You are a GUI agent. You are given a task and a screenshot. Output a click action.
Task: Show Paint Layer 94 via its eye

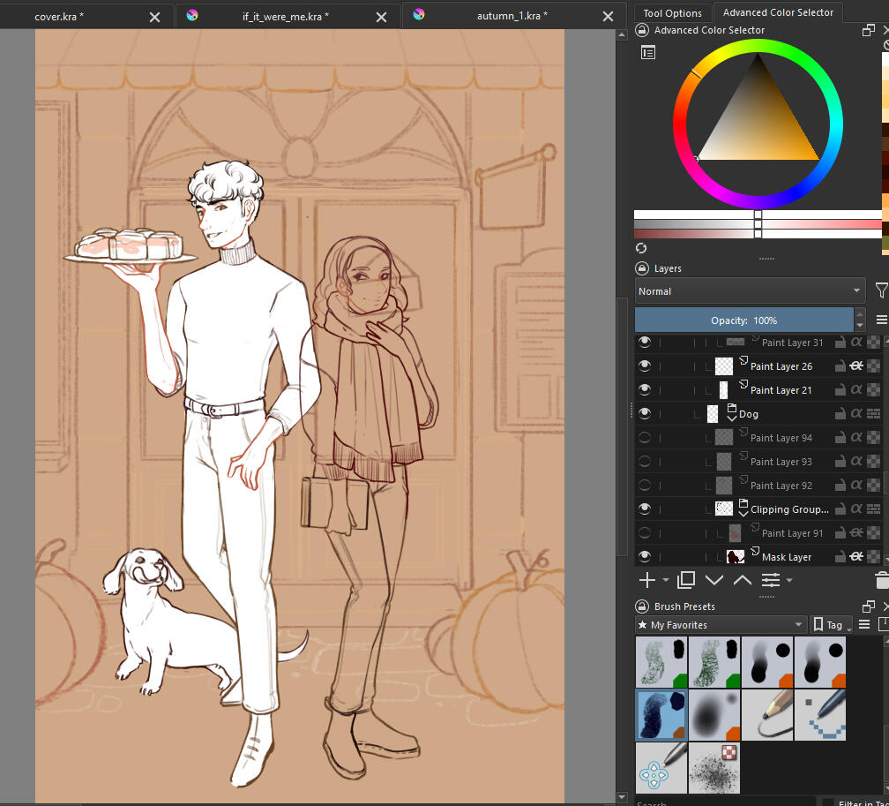(645, 438)
